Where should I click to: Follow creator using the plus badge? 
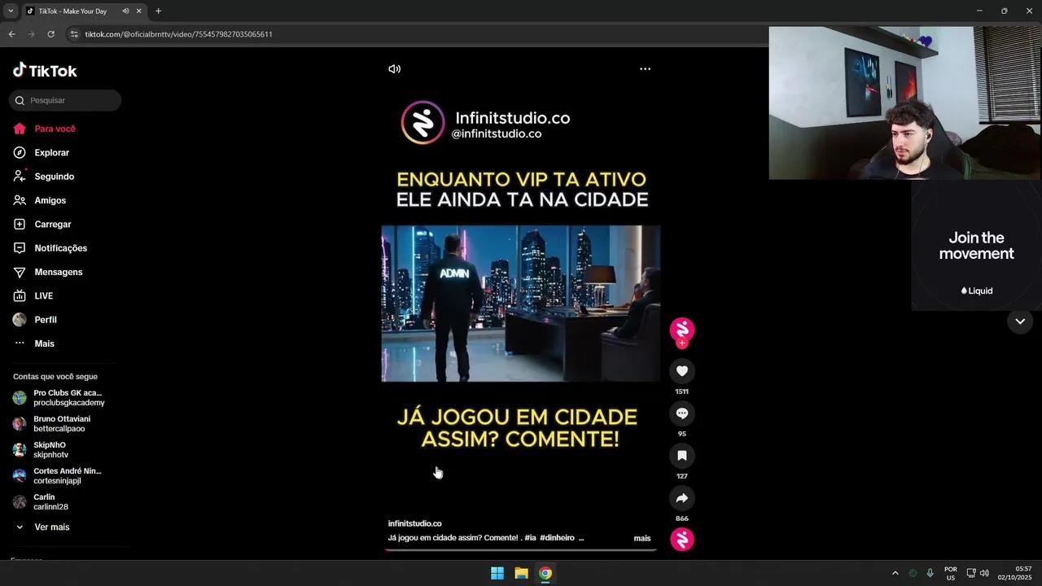(682, 343)
